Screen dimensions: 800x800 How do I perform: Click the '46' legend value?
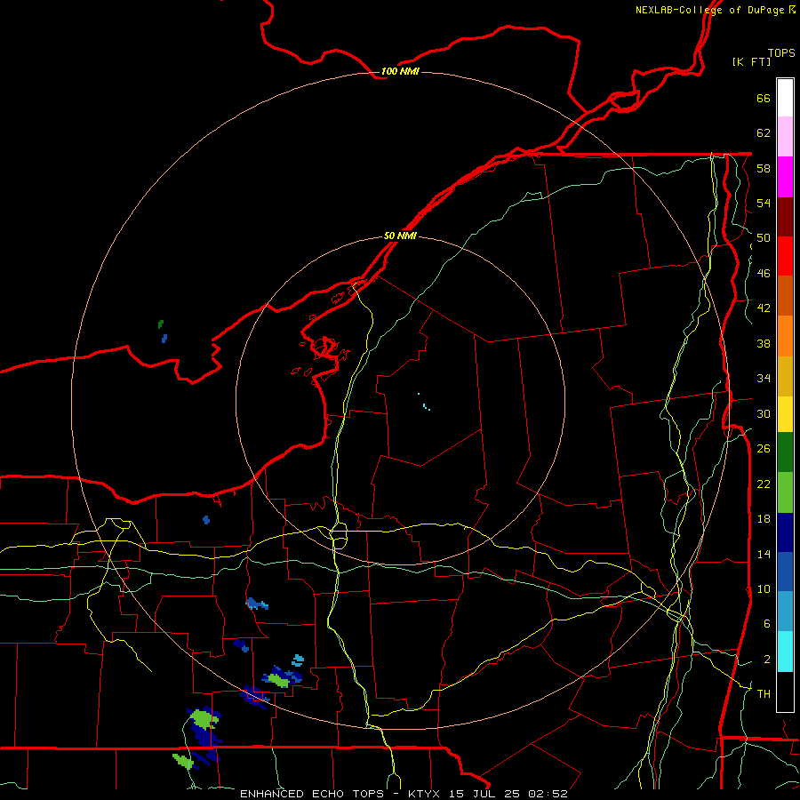point(764,274)
